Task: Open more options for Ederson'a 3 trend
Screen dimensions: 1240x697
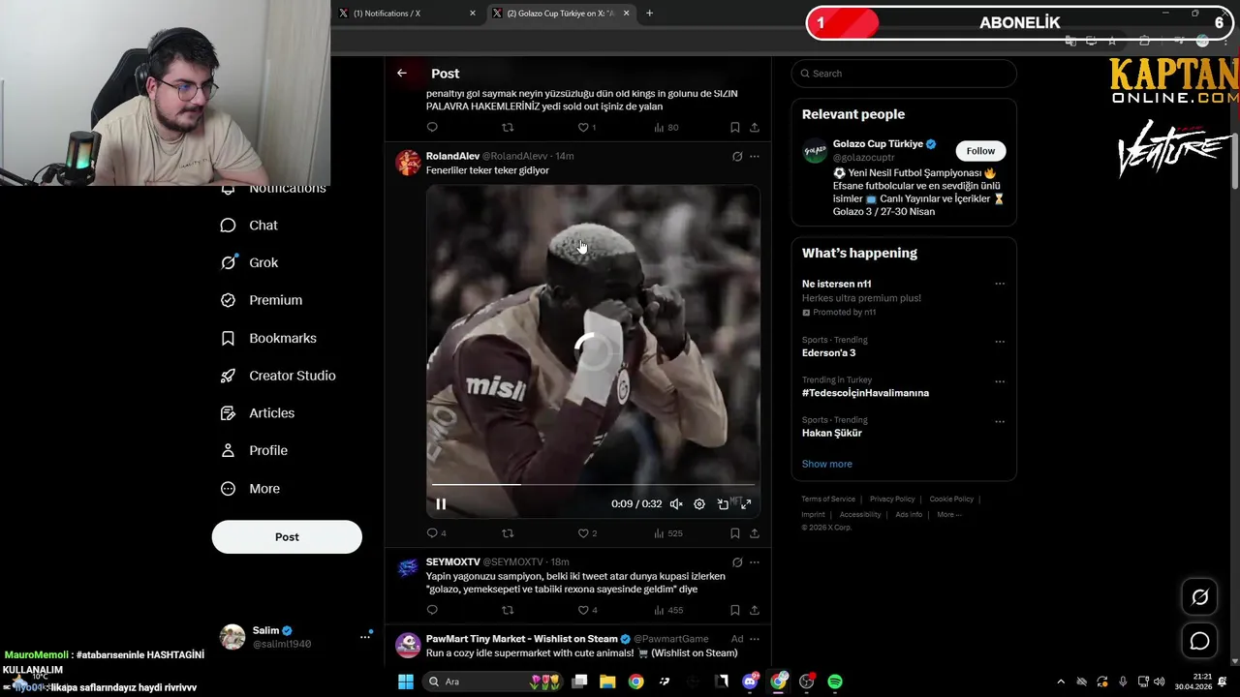Action: pos(1000,341)
